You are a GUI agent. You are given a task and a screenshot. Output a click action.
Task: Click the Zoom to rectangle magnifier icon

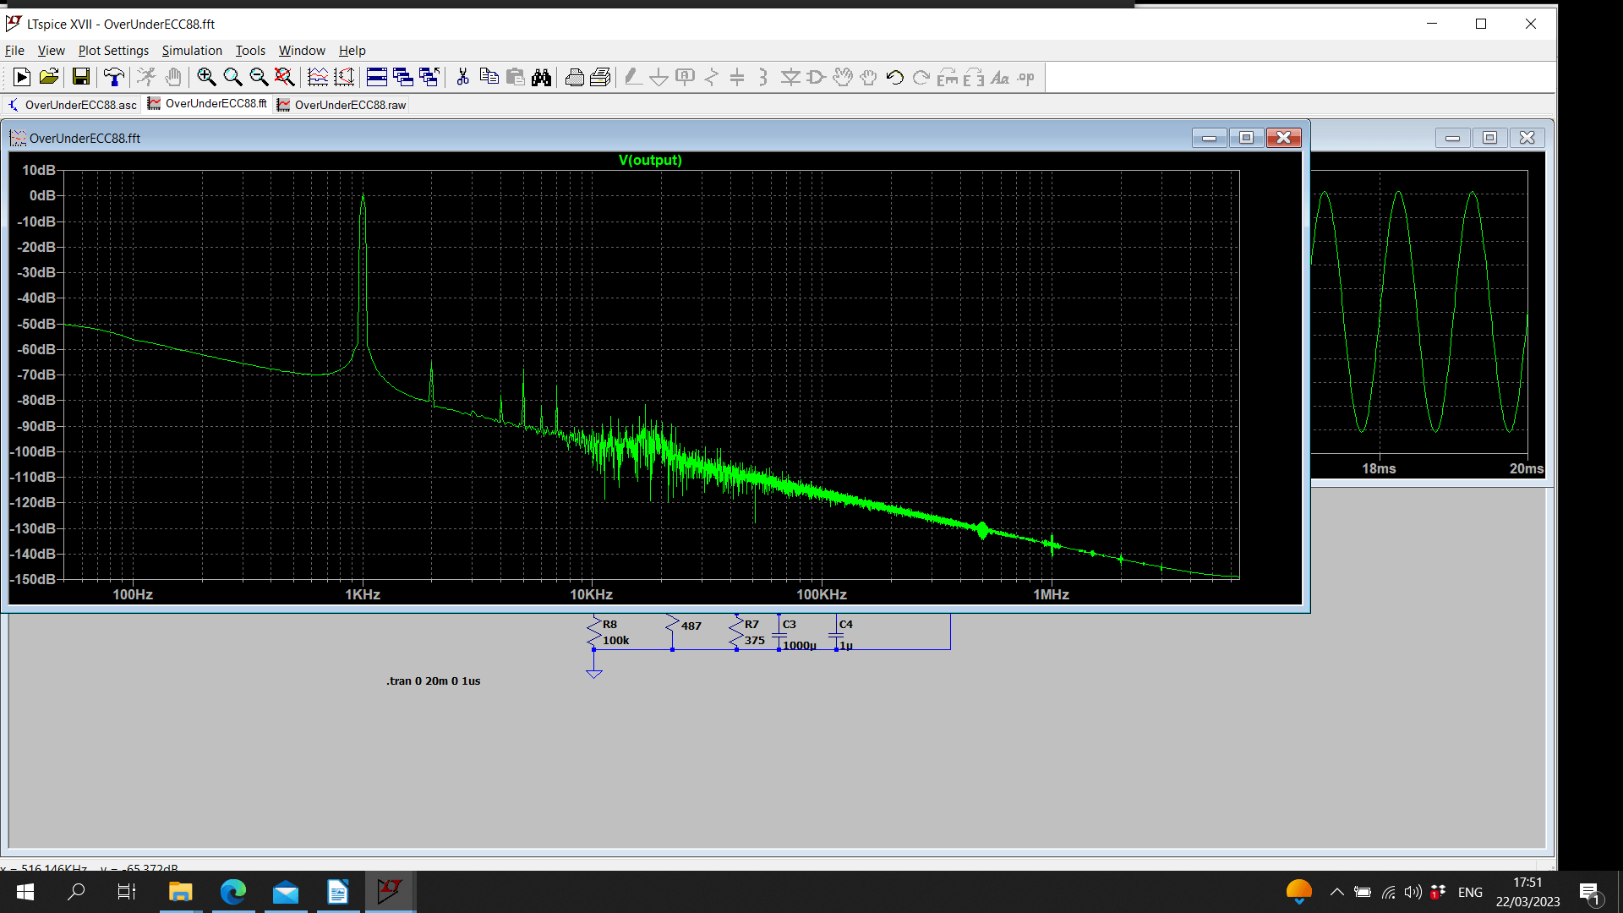(x=232, y=78)
